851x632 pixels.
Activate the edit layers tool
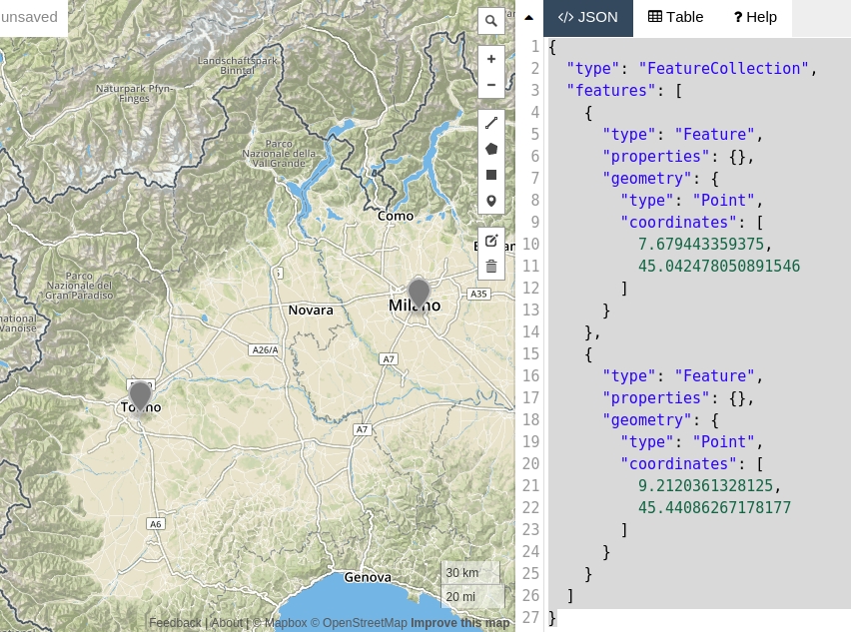[x=490, y=241]
